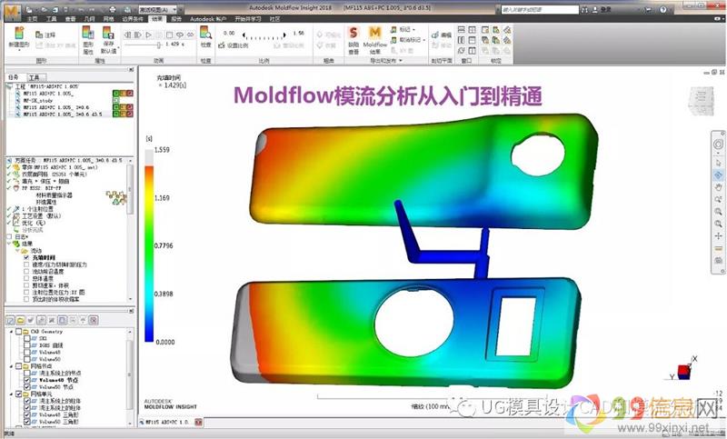The width and height of the screenshot is (727, 439).
Task: Open the 标记 dropdown in the ribbon
Action: (405, 29)
